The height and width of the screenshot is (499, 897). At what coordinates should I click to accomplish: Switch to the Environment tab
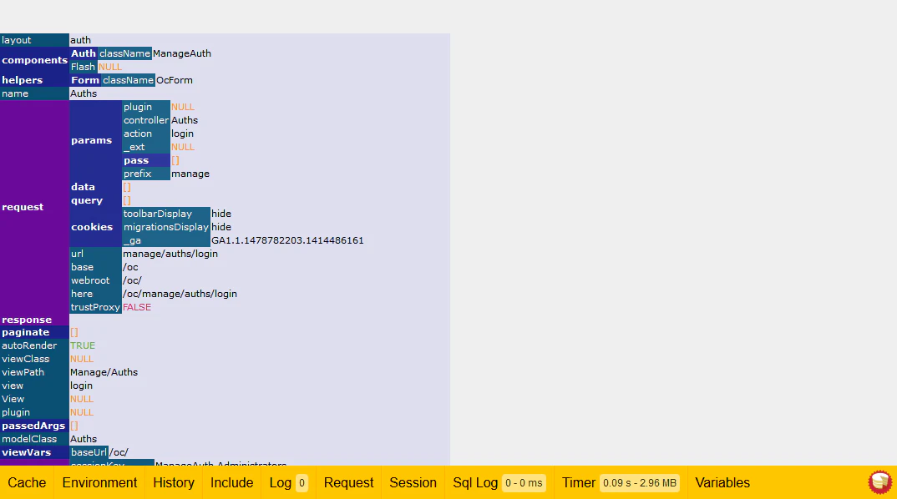tap(99, 483)
